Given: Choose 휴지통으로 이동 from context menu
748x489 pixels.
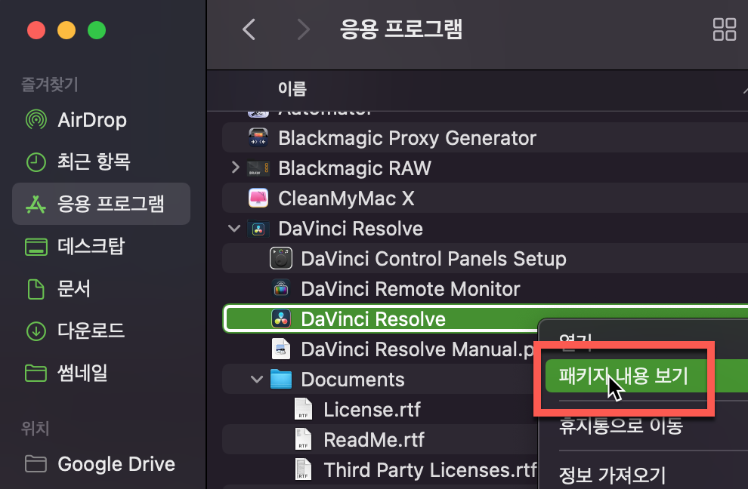Looking at the screenshot, I should coord(621,426).
